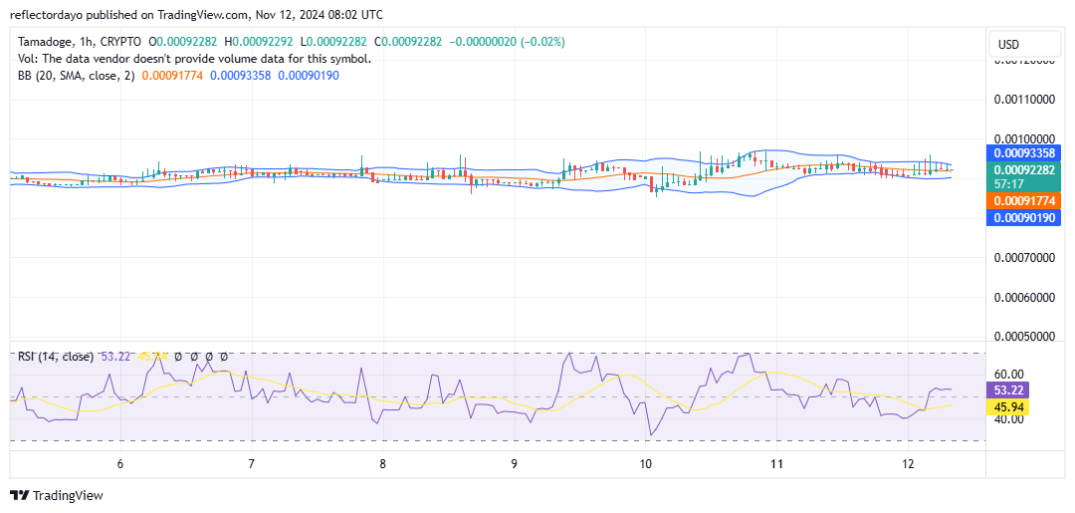Click the 0.00070000 price axis label
This screenshot has width=1075, height=513.
pos(1023,258)
